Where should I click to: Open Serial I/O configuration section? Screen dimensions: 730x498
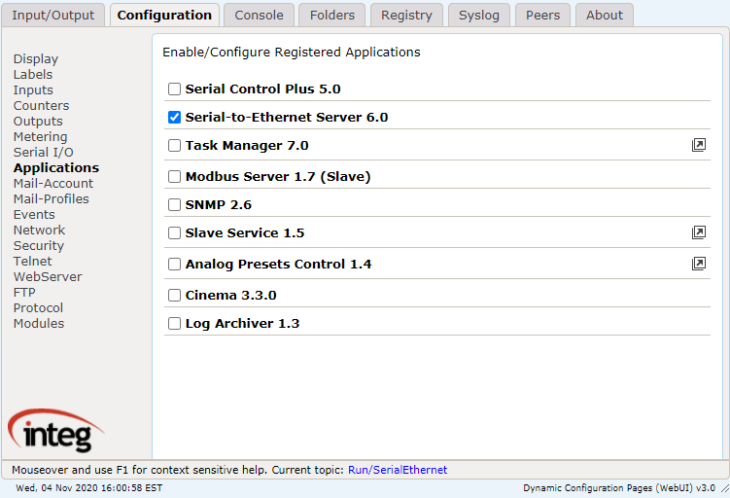click(x=44, y=152)
